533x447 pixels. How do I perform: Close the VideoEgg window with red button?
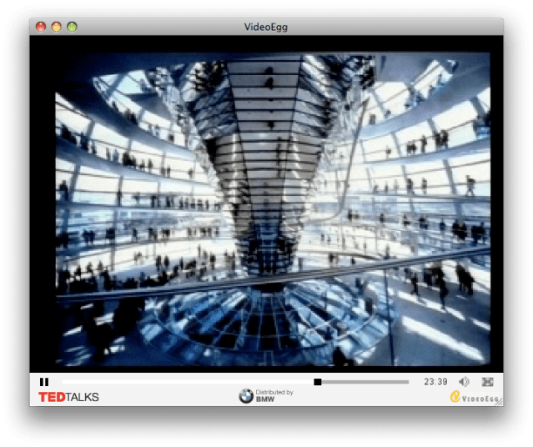pyautogui.click(x=41, y=27)
